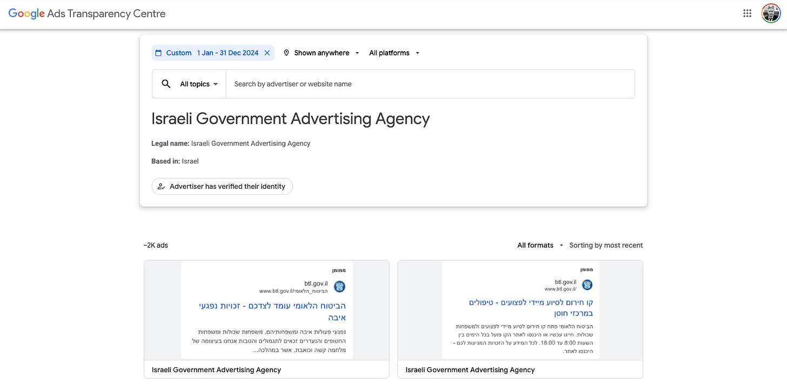Click the btl.gov.il logo in right ad

(587, 285)
